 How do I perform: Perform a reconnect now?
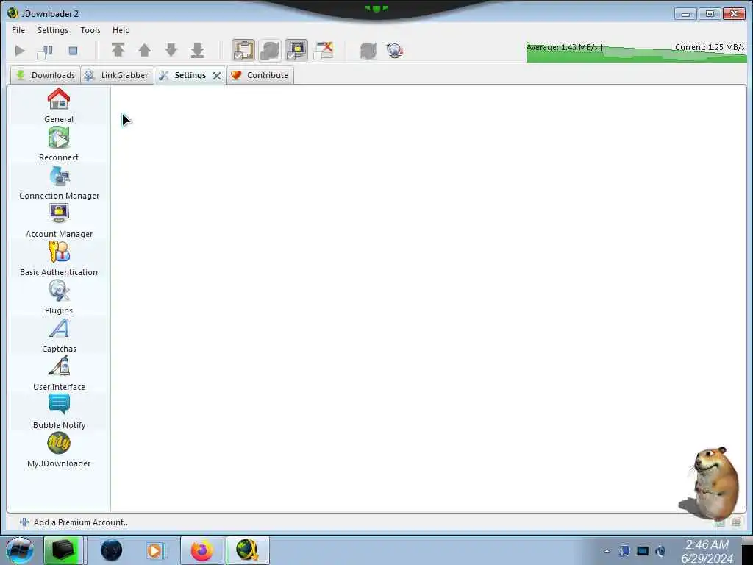coord(368,50)
